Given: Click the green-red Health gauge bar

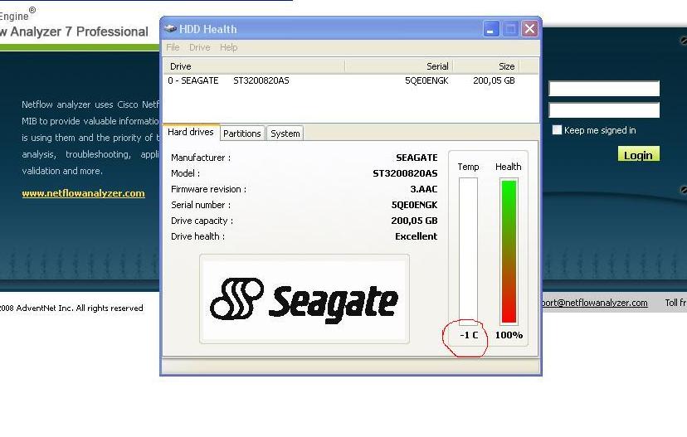Looking at the screenshot, I should point(509,251).
